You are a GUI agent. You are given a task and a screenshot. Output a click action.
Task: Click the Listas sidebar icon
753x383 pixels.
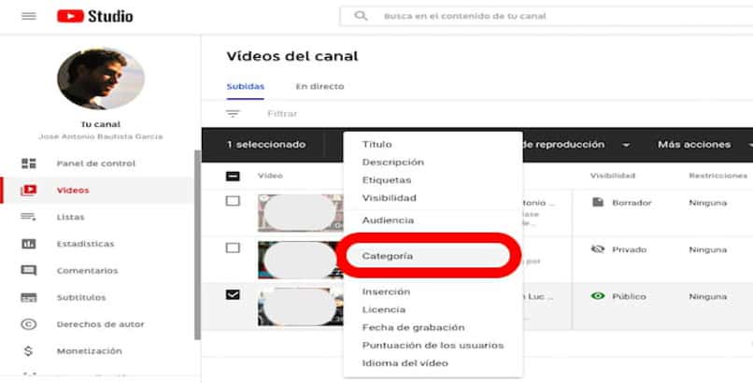click(x=29, y=217)
